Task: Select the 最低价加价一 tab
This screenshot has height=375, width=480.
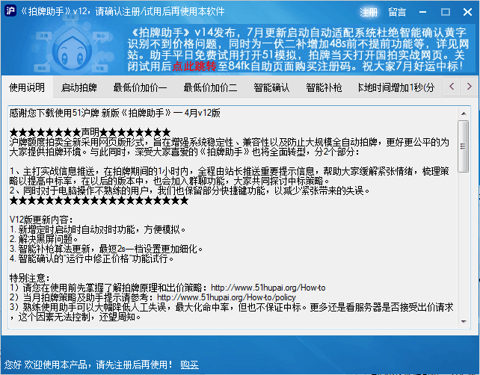Action: (140, 87)
